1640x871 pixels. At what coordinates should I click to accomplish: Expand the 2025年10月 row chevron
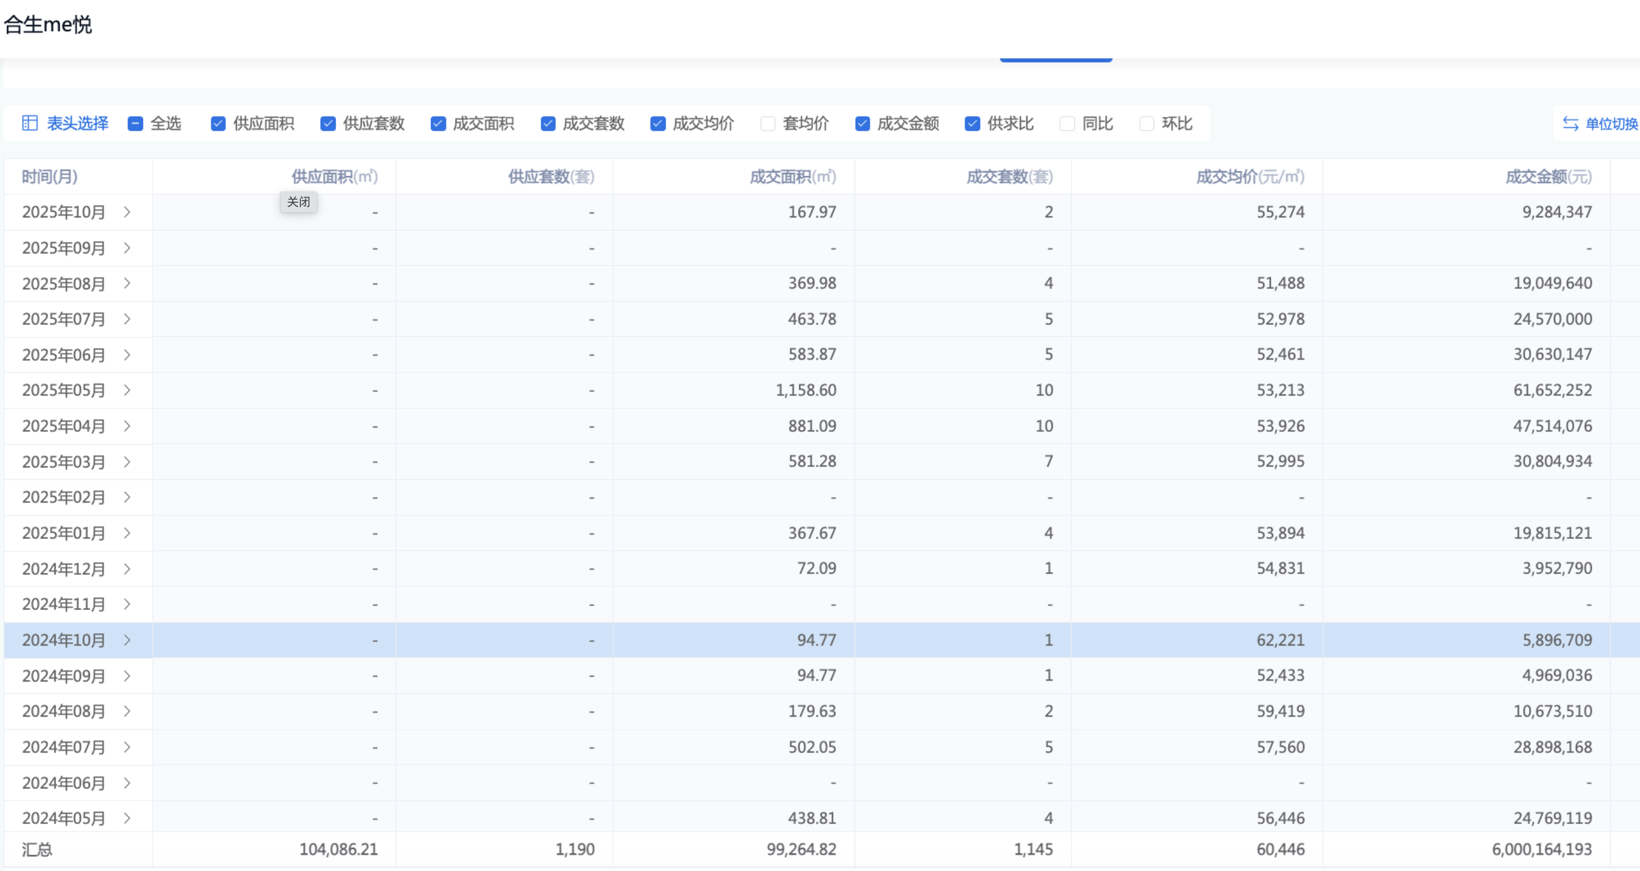pyautogui.click(x=126, y=212)
